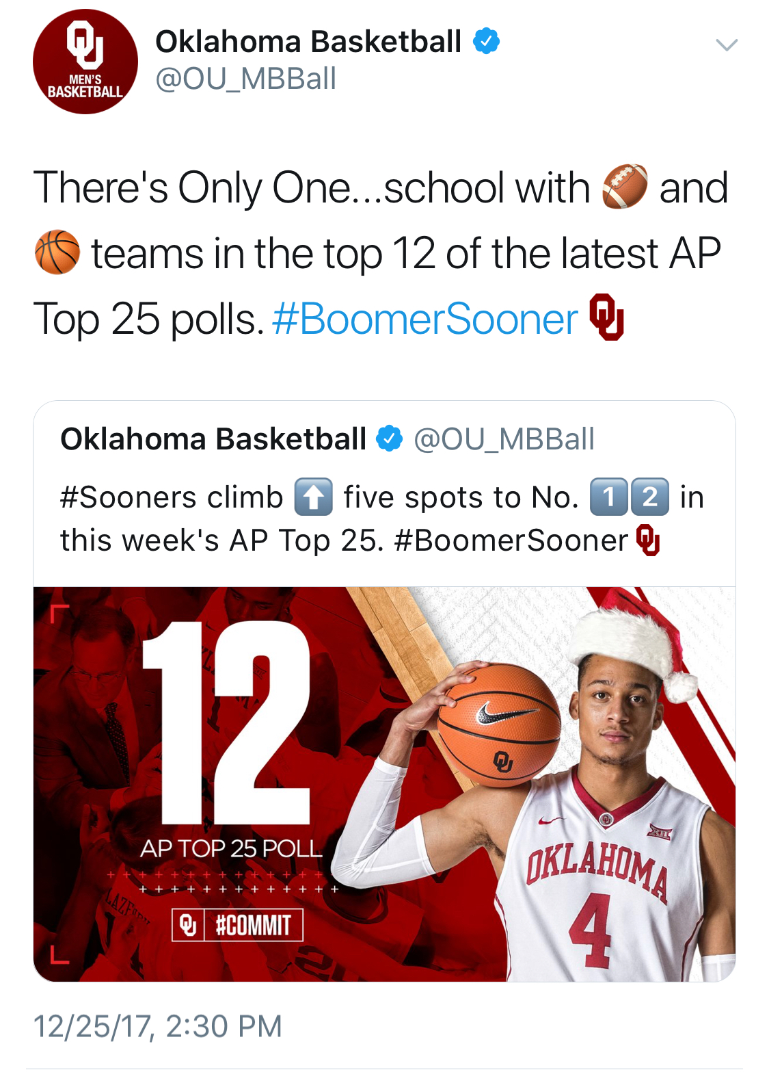This screenshot has height=1072, width=769.
Task: Open the quoted tweet text about Sooners climbing
Action: tap(383, 519)
